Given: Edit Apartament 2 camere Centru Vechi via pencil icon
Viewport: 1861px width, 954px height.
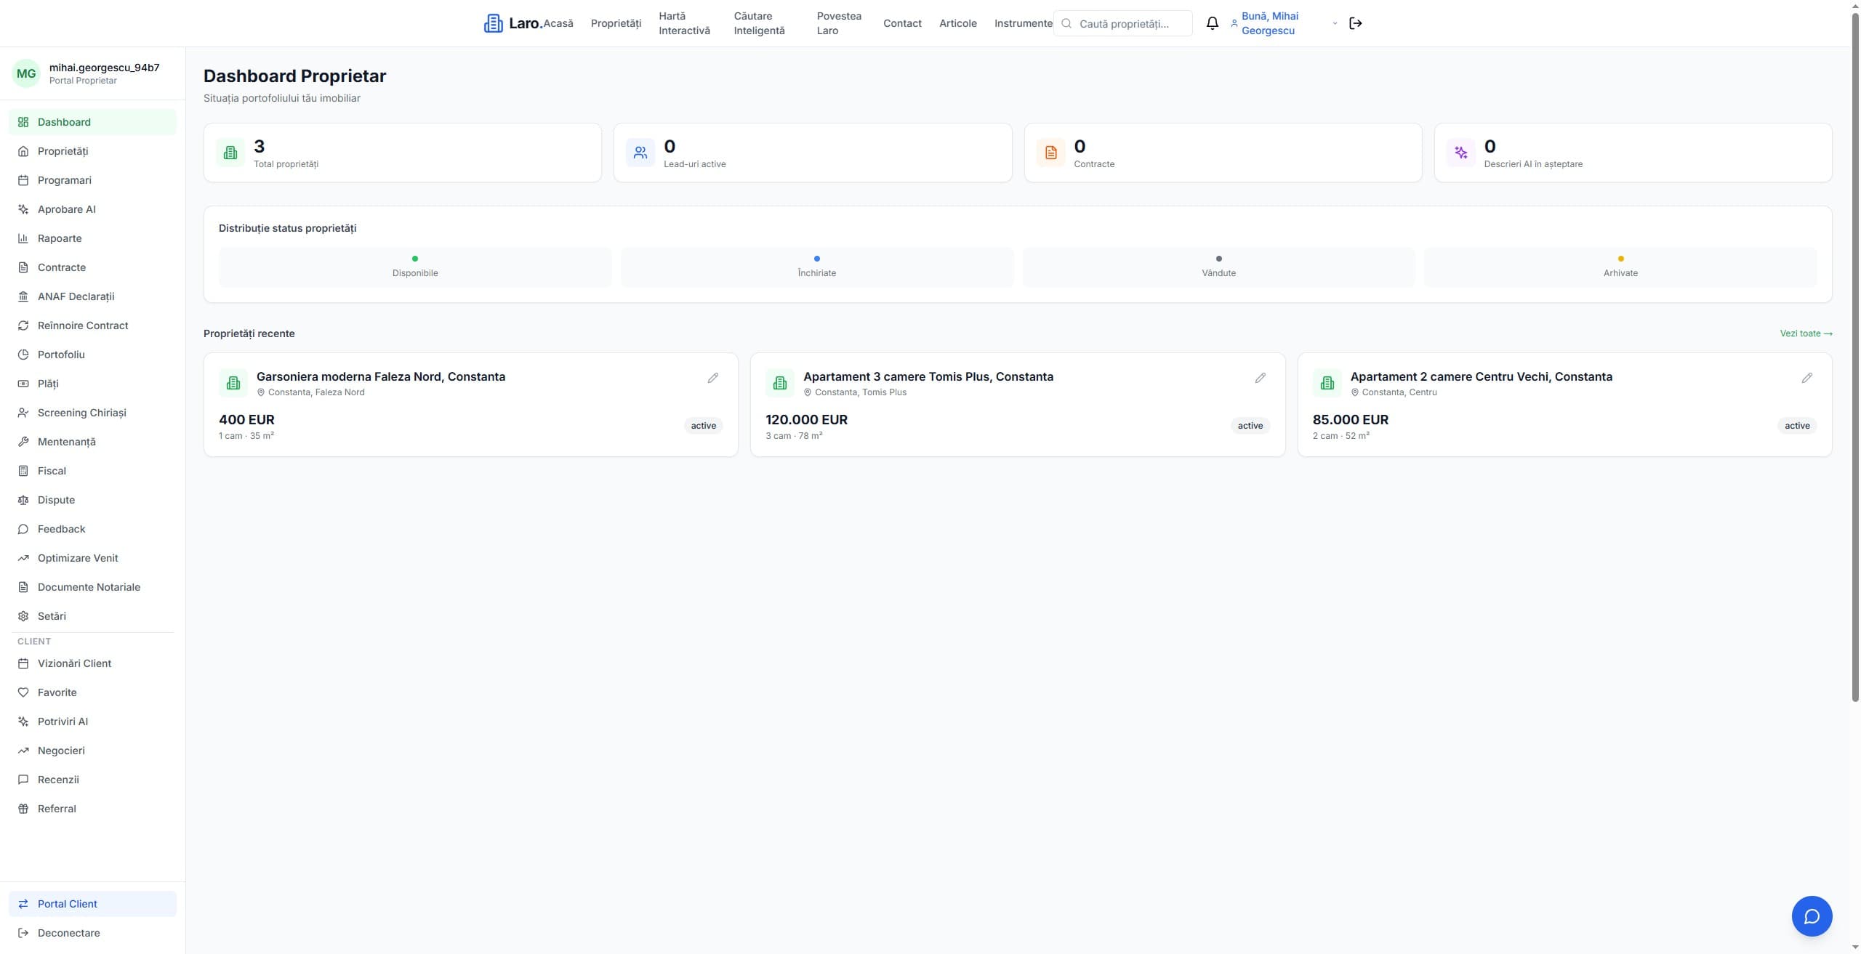Looking at the screenshot, I should click(1807, 378).
